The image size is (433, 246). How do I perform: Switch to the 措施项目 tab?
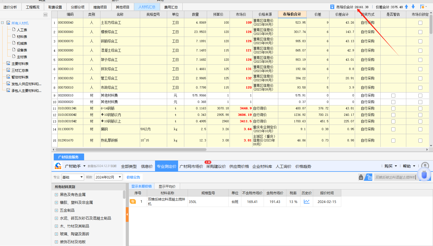click(100, 7)
